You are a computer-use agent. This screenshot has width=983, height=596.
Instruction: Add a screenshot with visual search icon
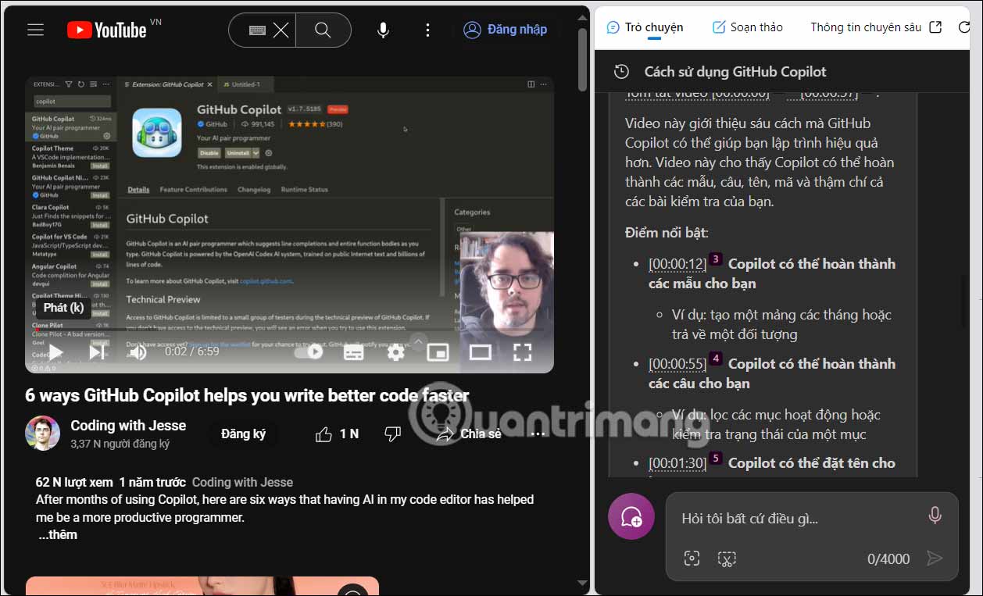click(x=692, y=559)
